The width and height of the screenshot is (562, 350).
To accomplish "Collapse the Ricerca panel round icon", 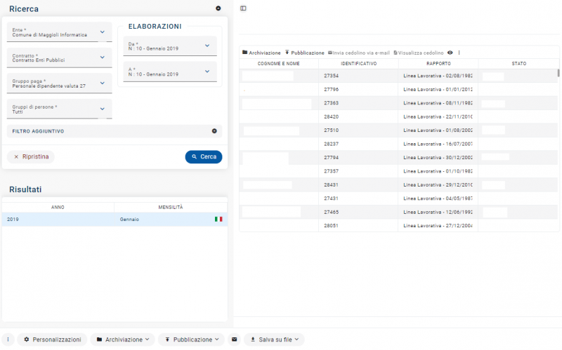I will [x=218, y=8].
